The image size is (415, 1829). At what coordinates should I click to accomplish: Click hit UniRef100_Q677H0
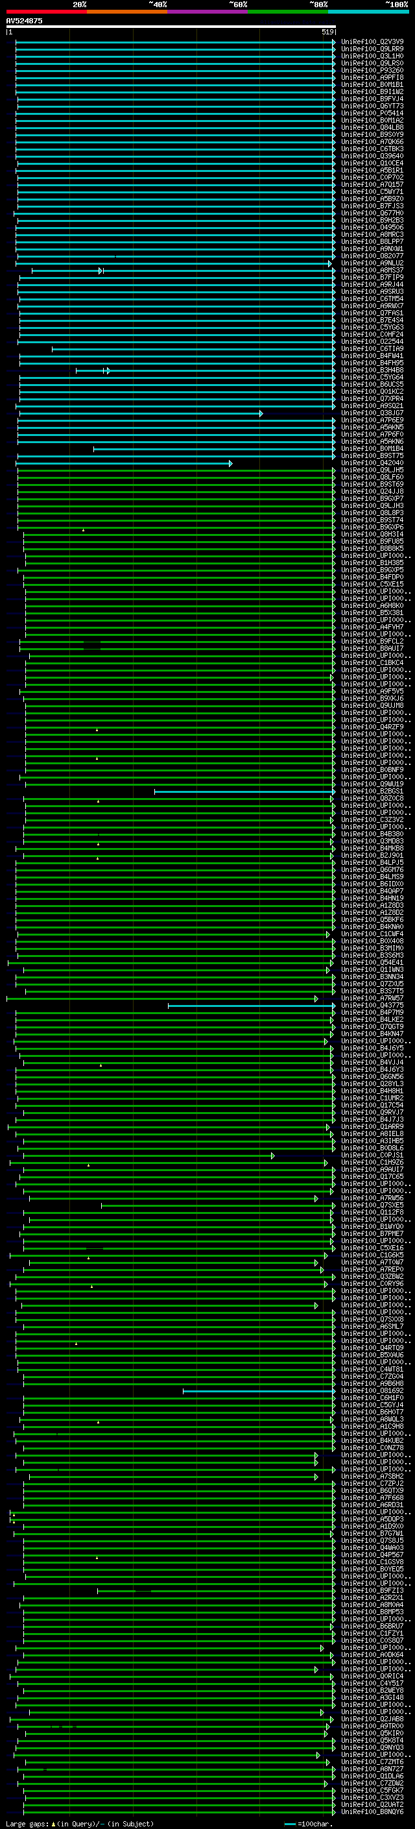[x=372, y=213]
